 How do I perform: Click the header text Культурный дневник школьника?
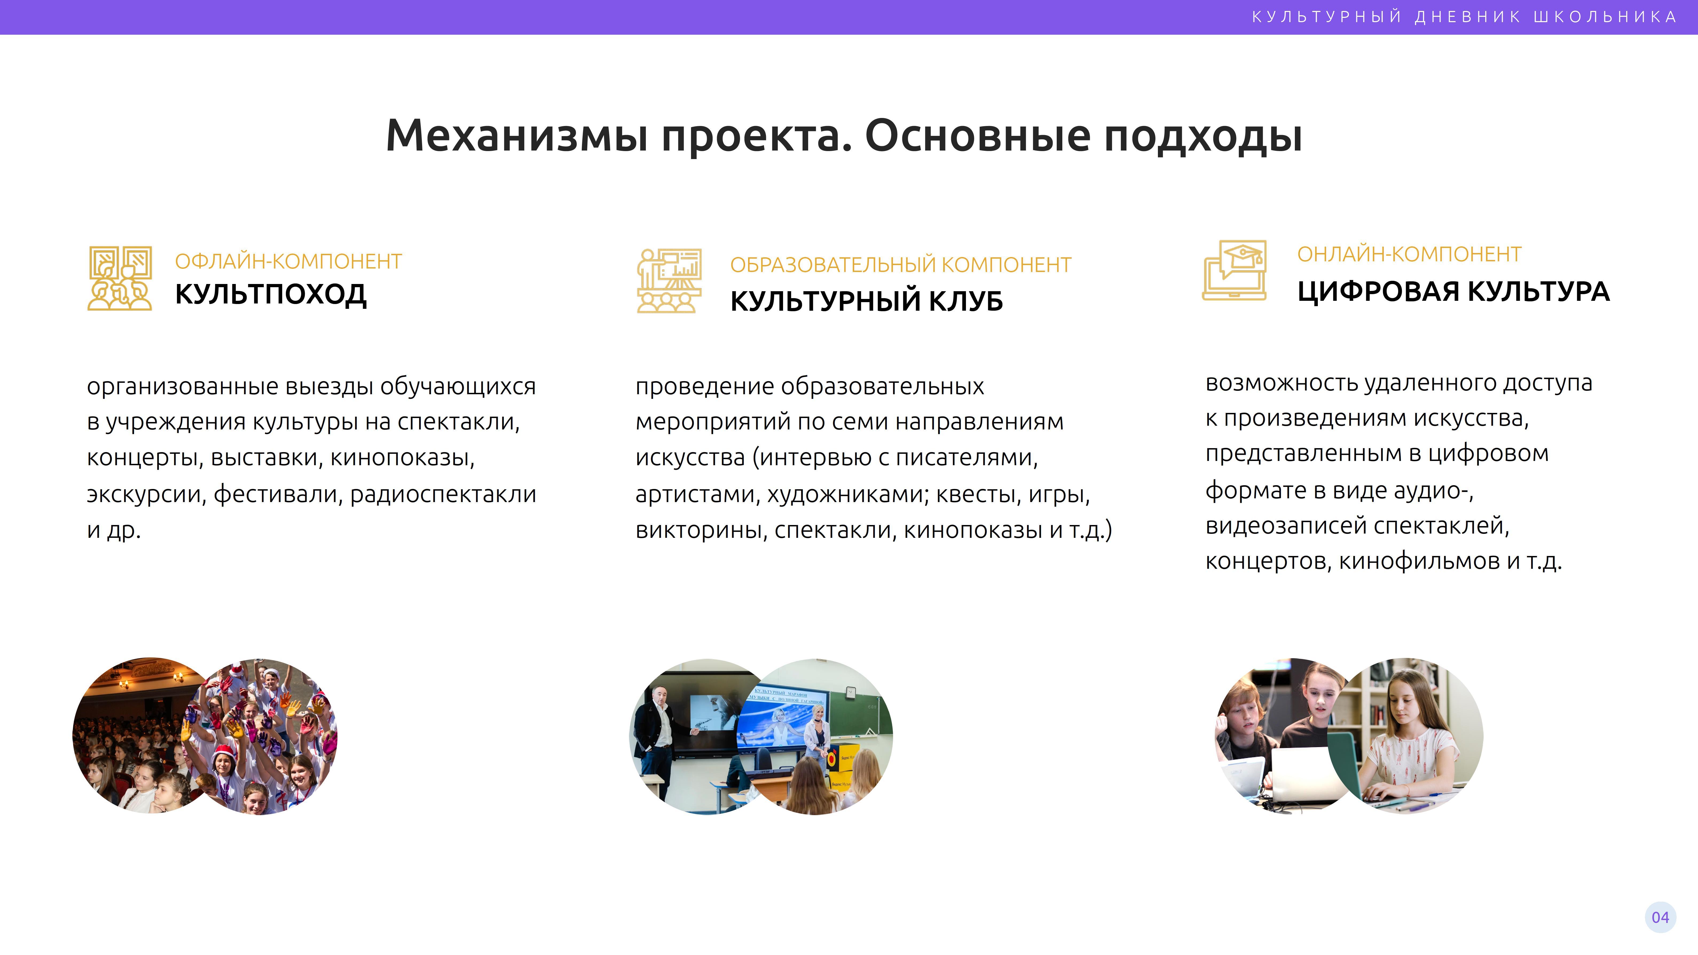tap(1464, 17)
